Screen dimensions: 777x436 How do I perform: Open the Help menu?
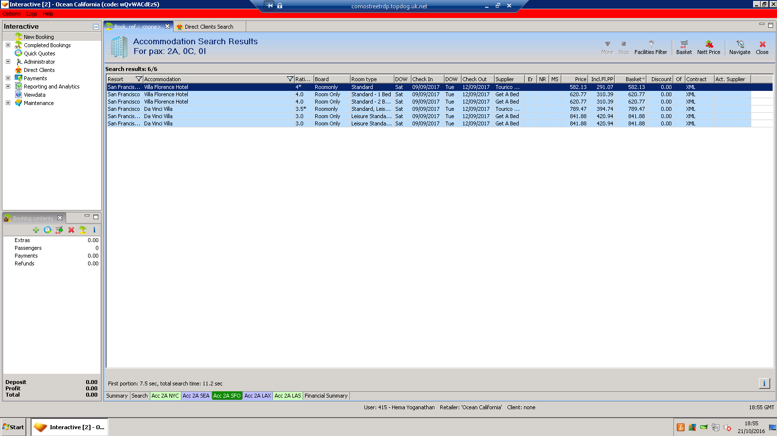coord(48,14)
